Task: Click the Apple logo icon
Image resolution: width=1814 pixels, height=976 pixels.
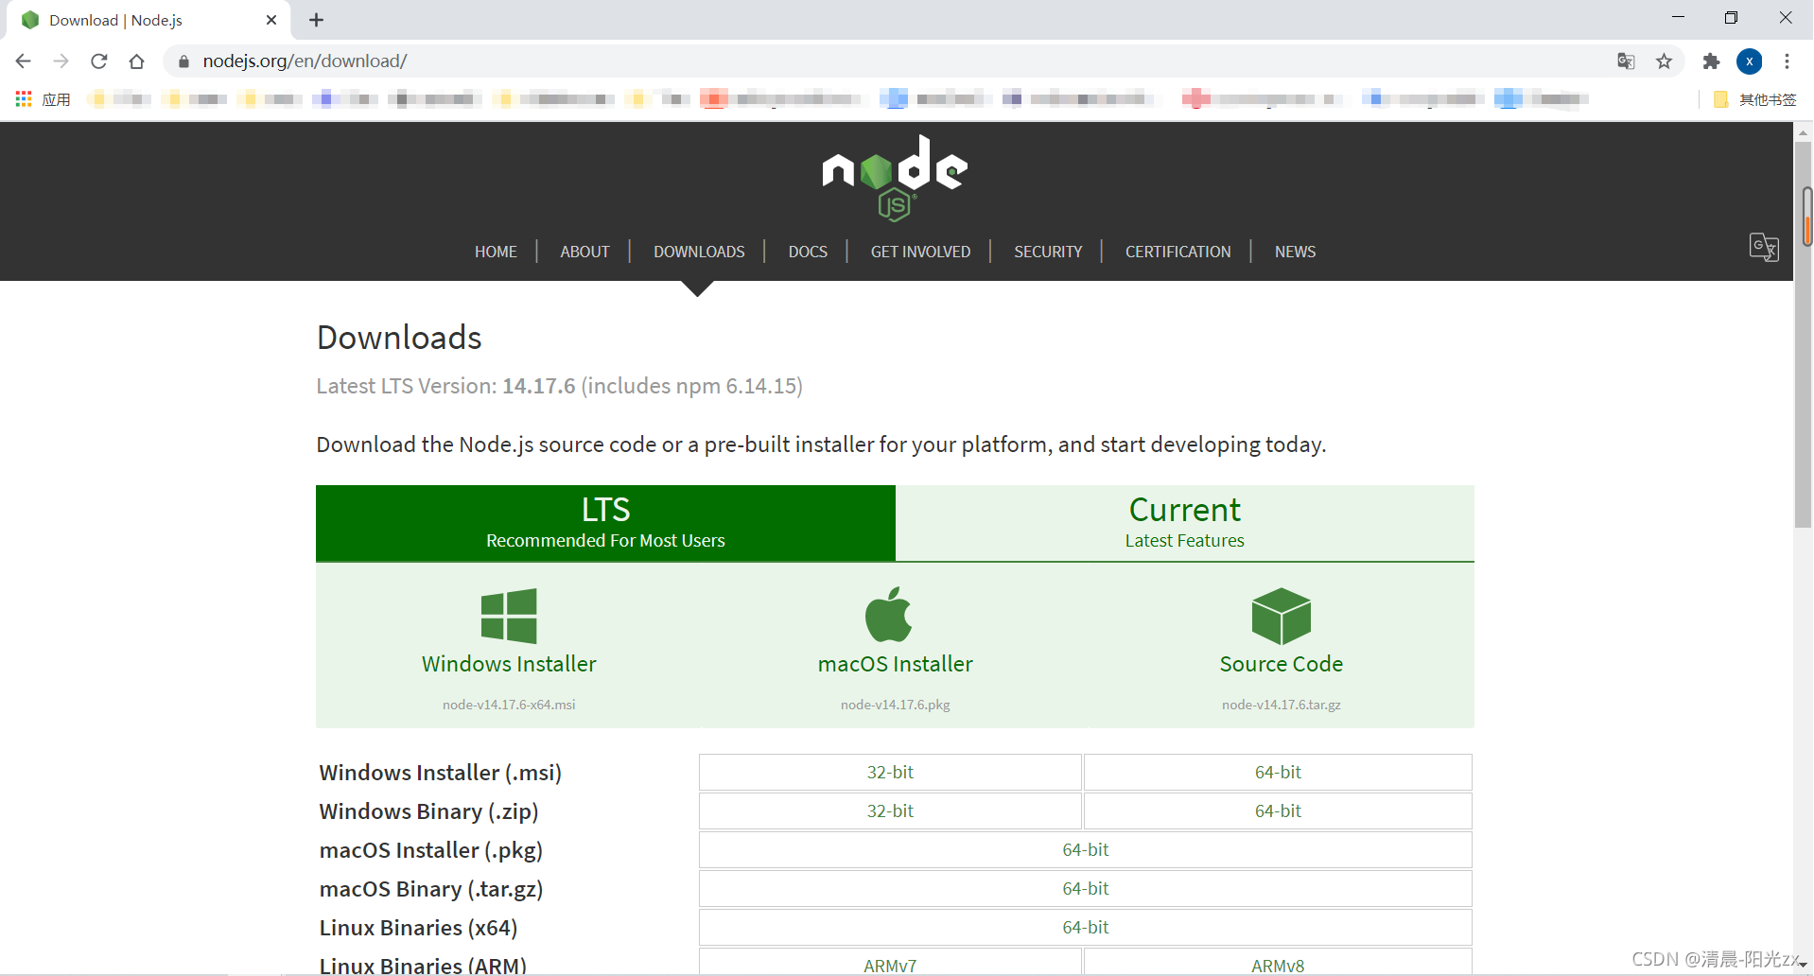Action: tap(889, 615)
